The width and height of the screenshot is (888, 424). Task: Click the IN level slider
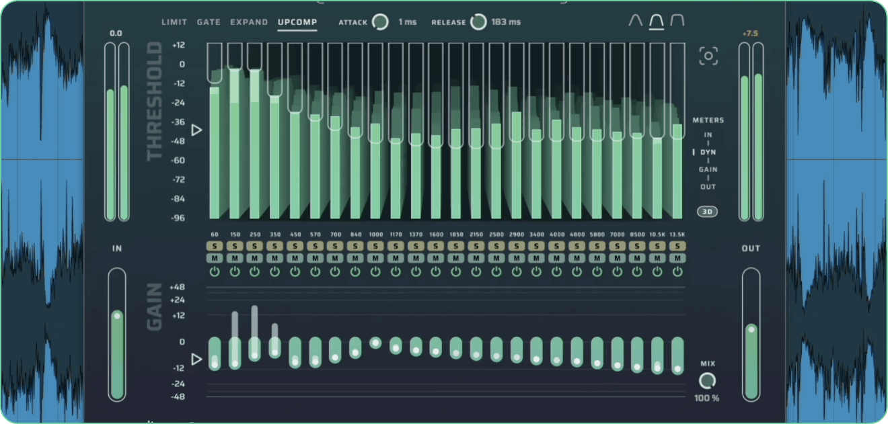tap(117, 334)
